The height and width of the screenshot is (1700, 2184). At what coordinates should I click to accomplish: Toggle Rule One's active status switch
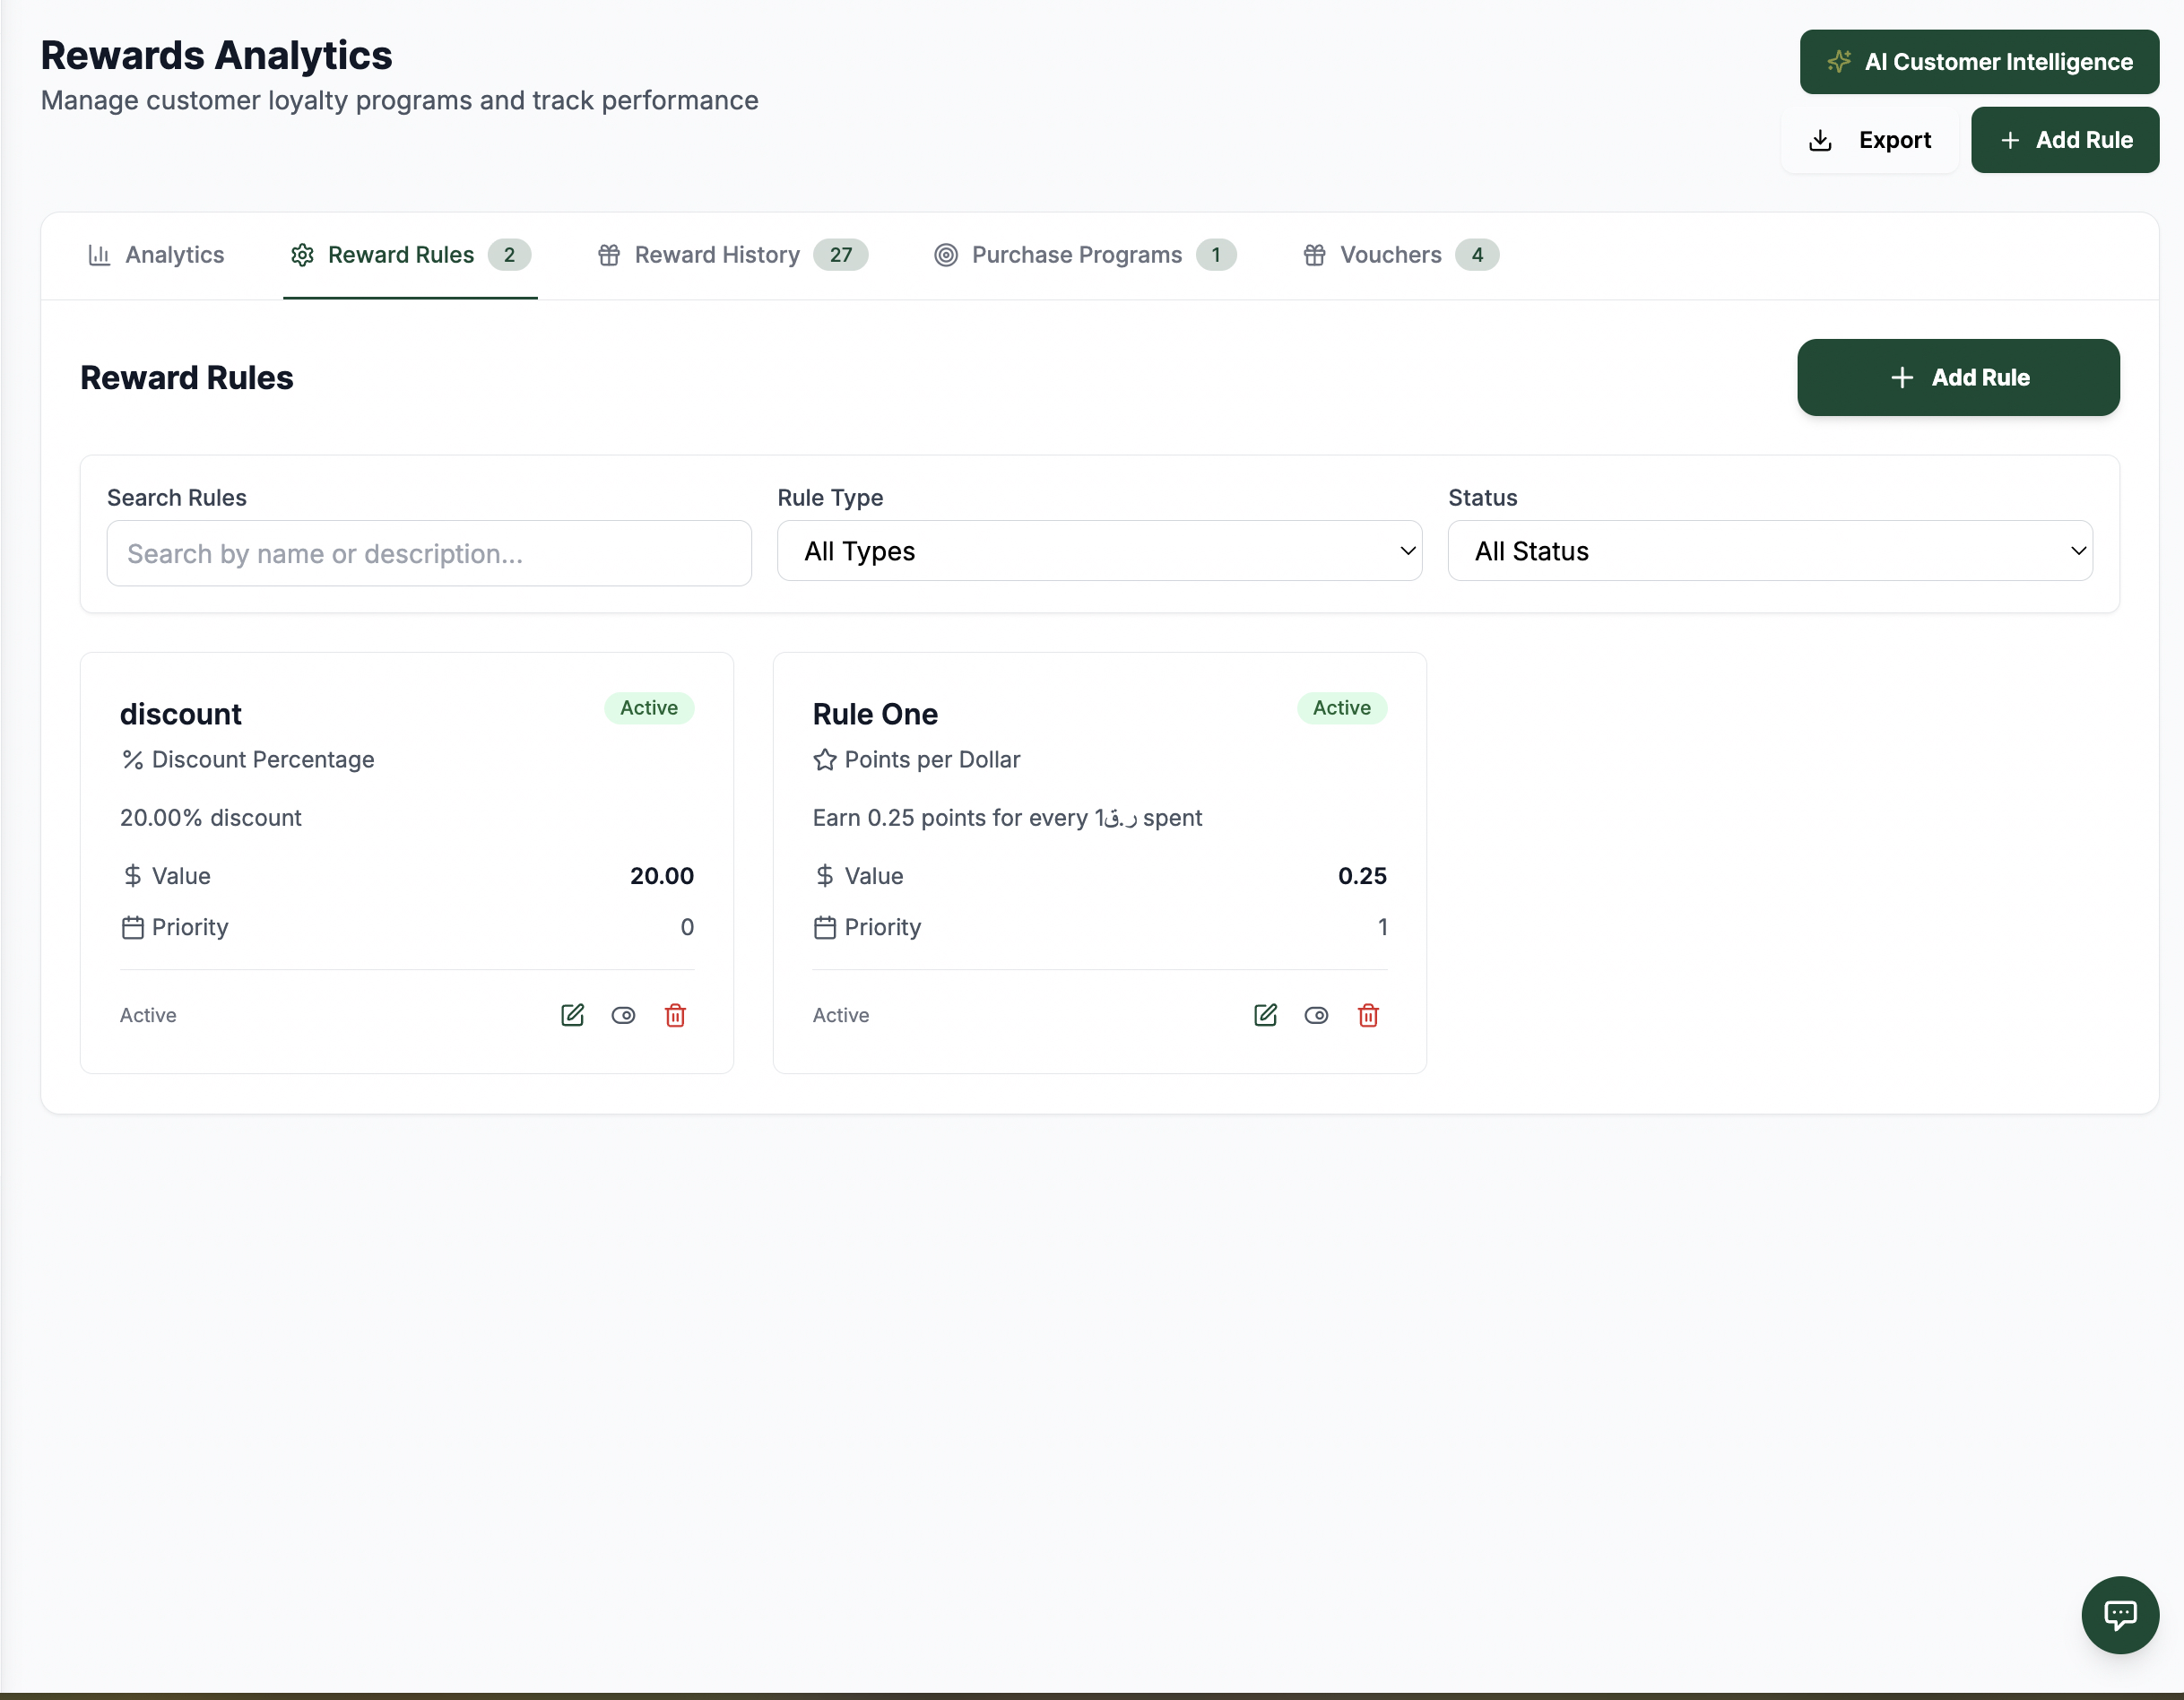pyautogui.click(x=1316, y=1015)
